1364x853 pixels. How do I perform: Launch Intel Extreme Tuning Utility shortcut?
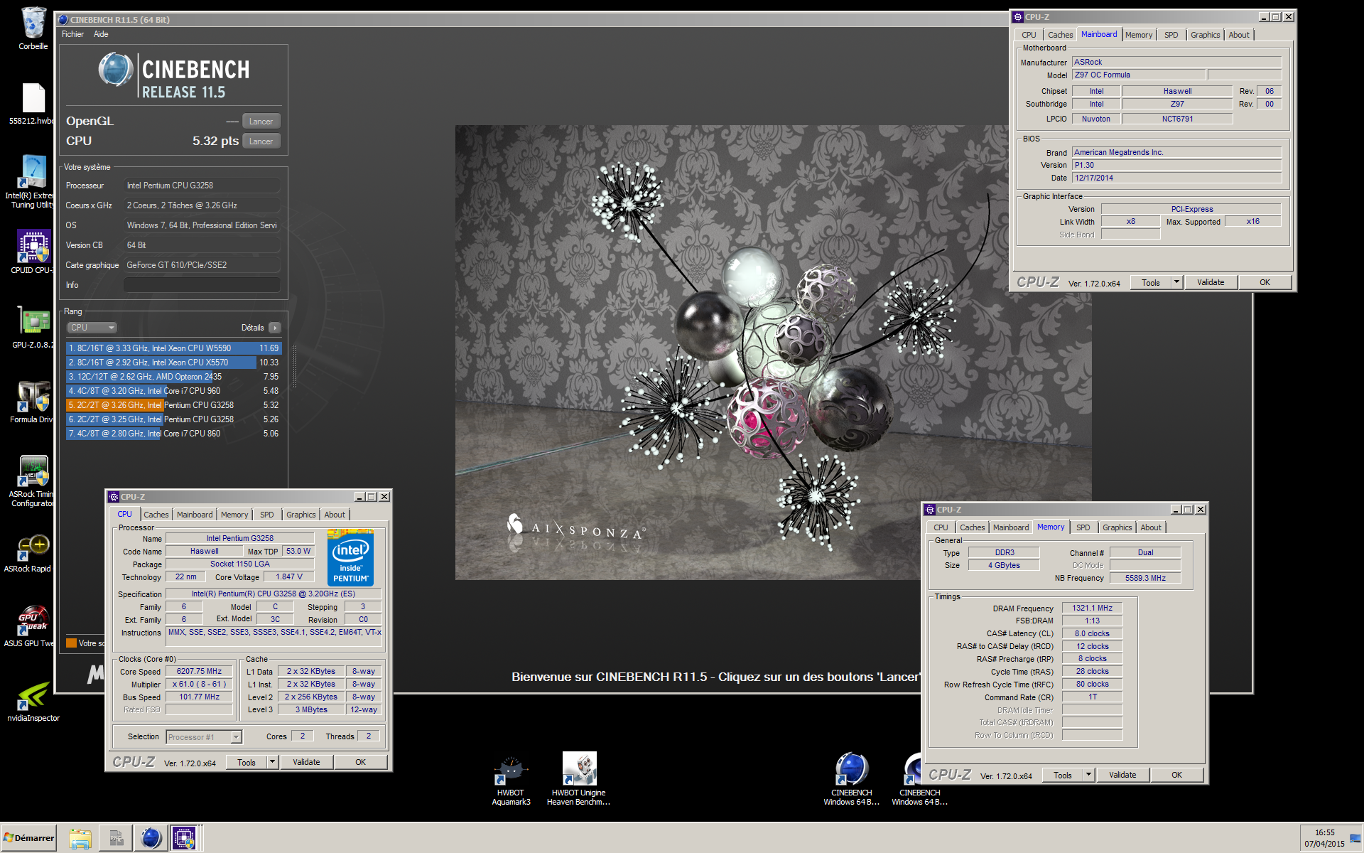[x=33, y=181]
